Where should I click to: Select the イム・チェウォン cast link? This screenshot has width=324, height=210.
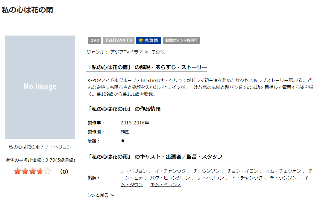pos(283,171)
